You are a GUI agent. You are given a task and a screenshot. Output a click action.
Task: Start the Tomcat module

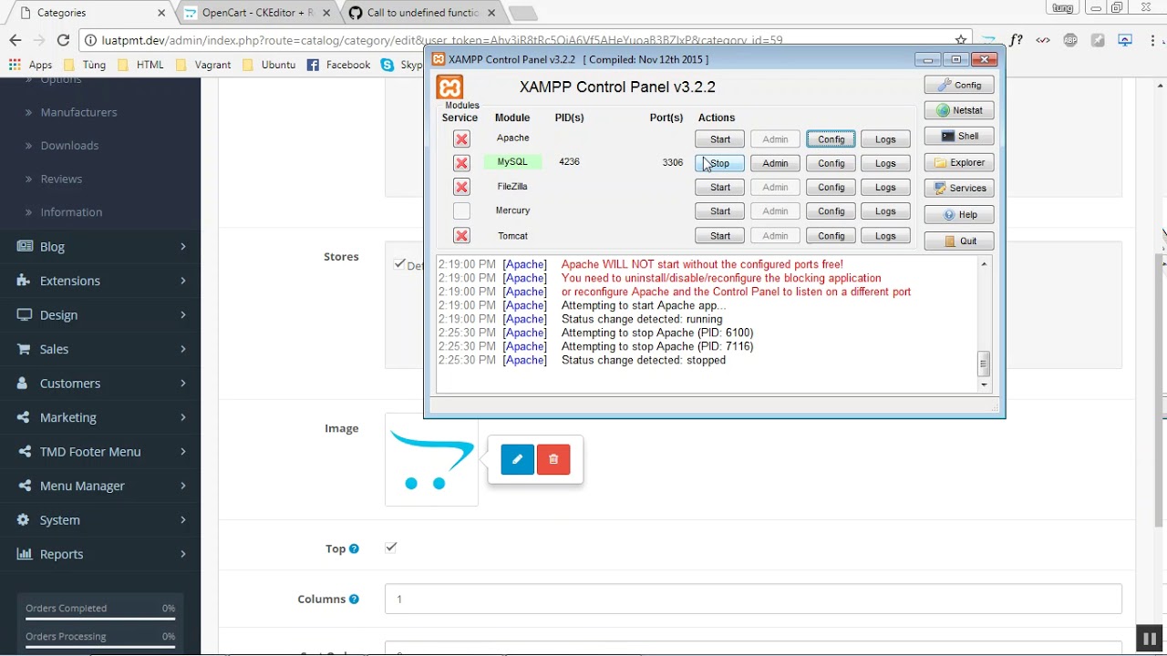point(720,236)
